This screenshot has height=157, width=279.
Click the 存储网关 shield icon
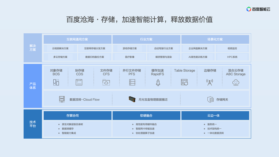(x=210, y=100)
